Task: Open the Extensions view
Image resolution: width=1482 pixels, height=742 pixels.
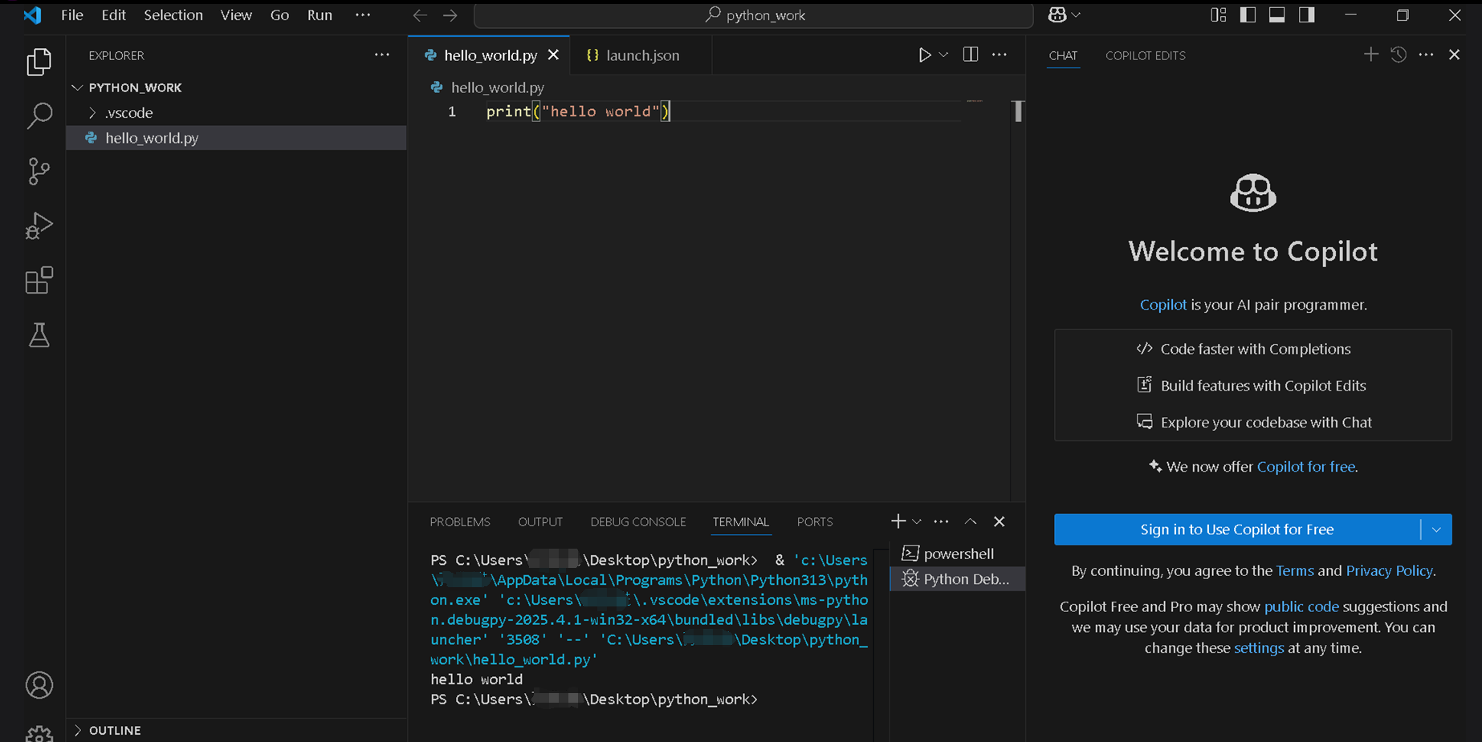Action: [x=39, y=281]
